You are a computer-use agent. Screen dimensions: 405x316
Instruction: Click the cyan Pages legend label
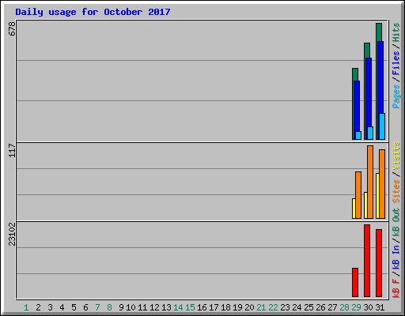coord(396,96)
